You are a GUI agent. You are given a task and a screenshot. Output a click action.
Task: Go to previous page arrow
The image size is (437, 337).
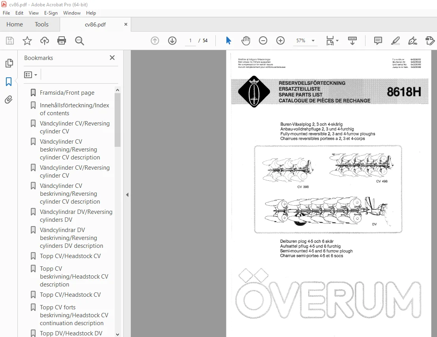click(155, 41)
